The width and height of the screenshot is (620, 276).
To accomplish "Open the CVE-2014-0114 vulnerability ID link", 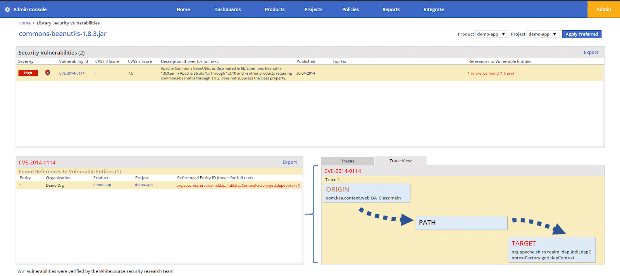I will 72,73.
